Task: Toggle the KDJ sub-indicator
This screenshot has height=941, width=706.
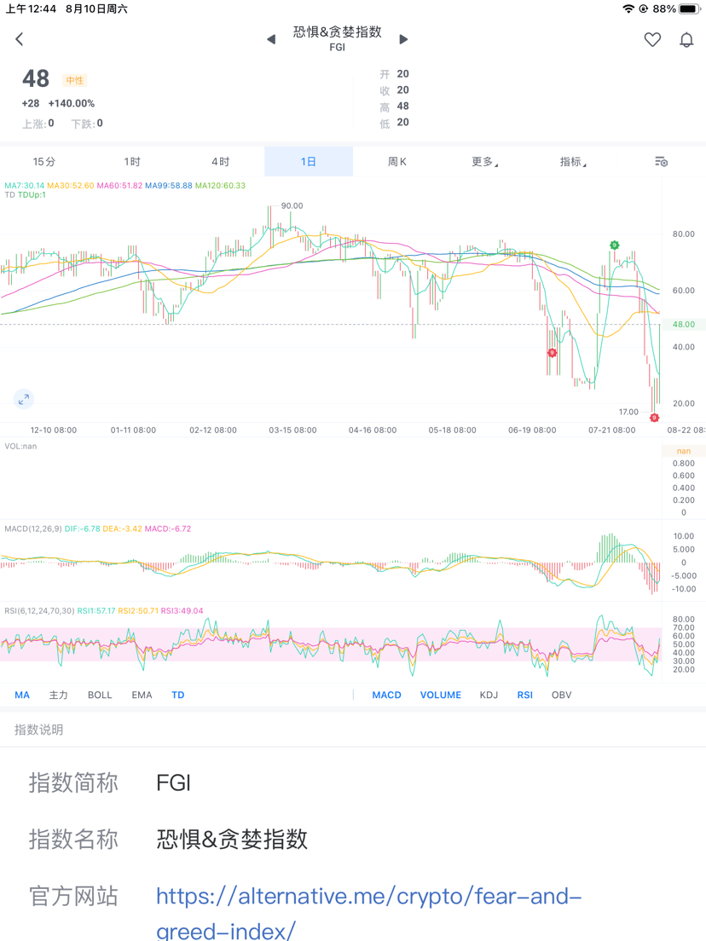Action: [489, 695]
